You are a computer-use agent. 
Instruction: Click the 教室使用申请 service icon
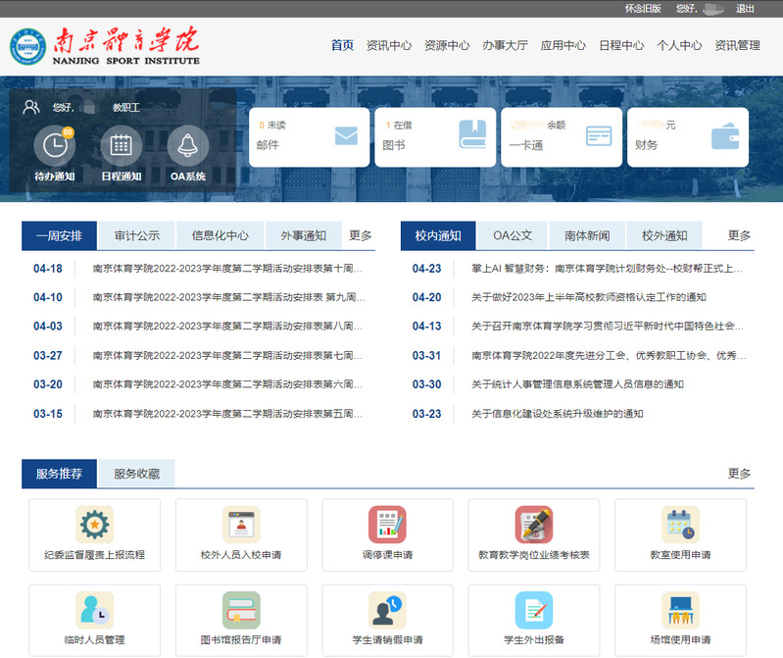(679, 525)
